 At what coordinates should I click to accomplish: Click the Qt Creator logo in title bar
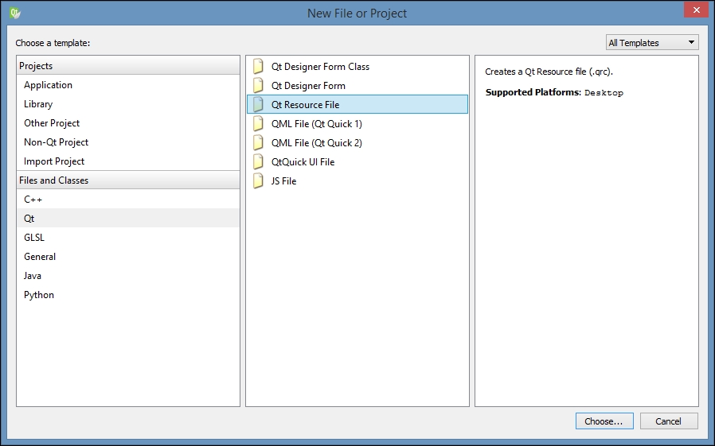14,13
